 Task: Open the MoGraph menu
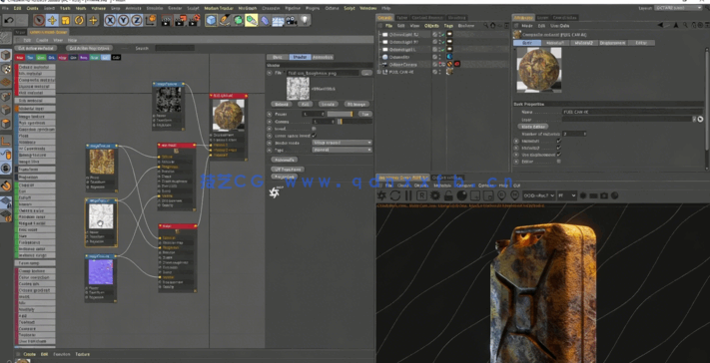click(x=248, y=8)
